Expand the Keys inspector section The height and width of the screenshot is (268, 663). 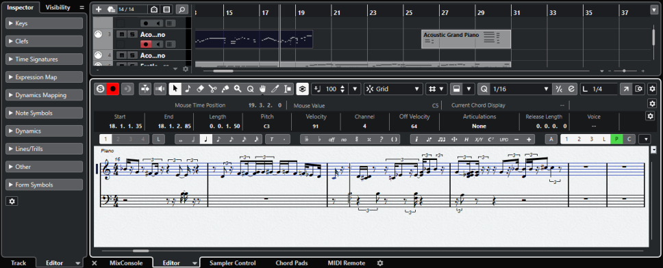pos(44,24)
